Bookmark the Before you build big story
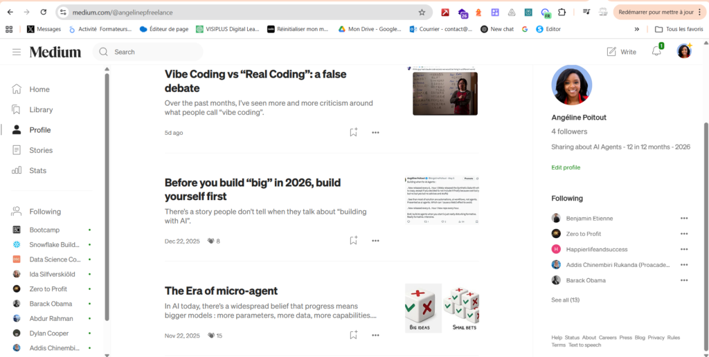 353,241
